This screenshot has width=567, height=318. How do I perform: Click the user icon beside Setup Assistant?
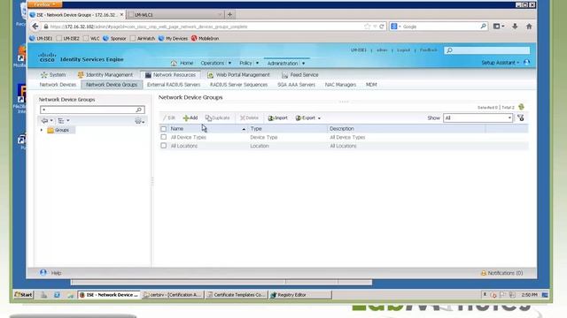tap(527, 63)
